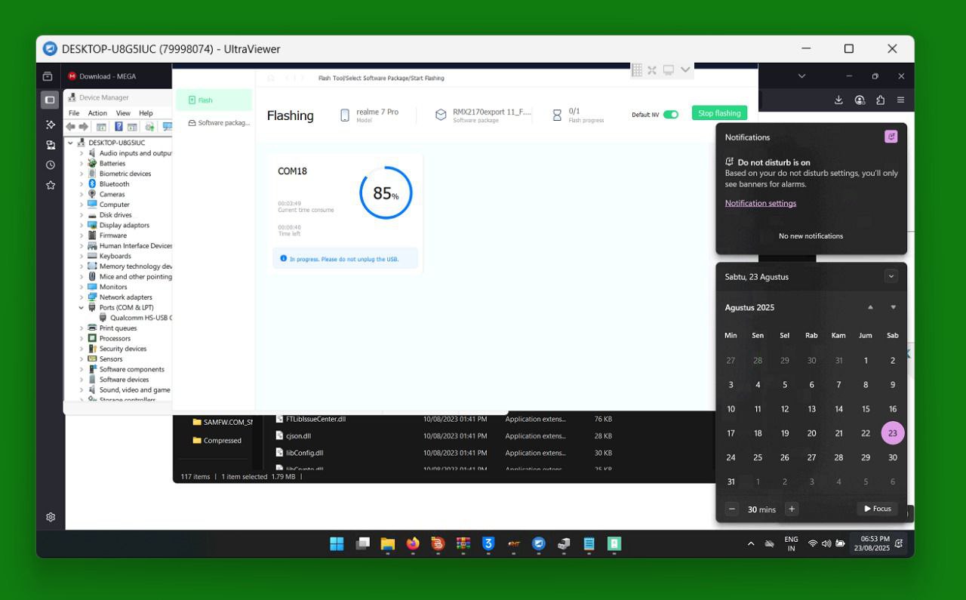Select date 23 in the calendar

coord(893,433)
